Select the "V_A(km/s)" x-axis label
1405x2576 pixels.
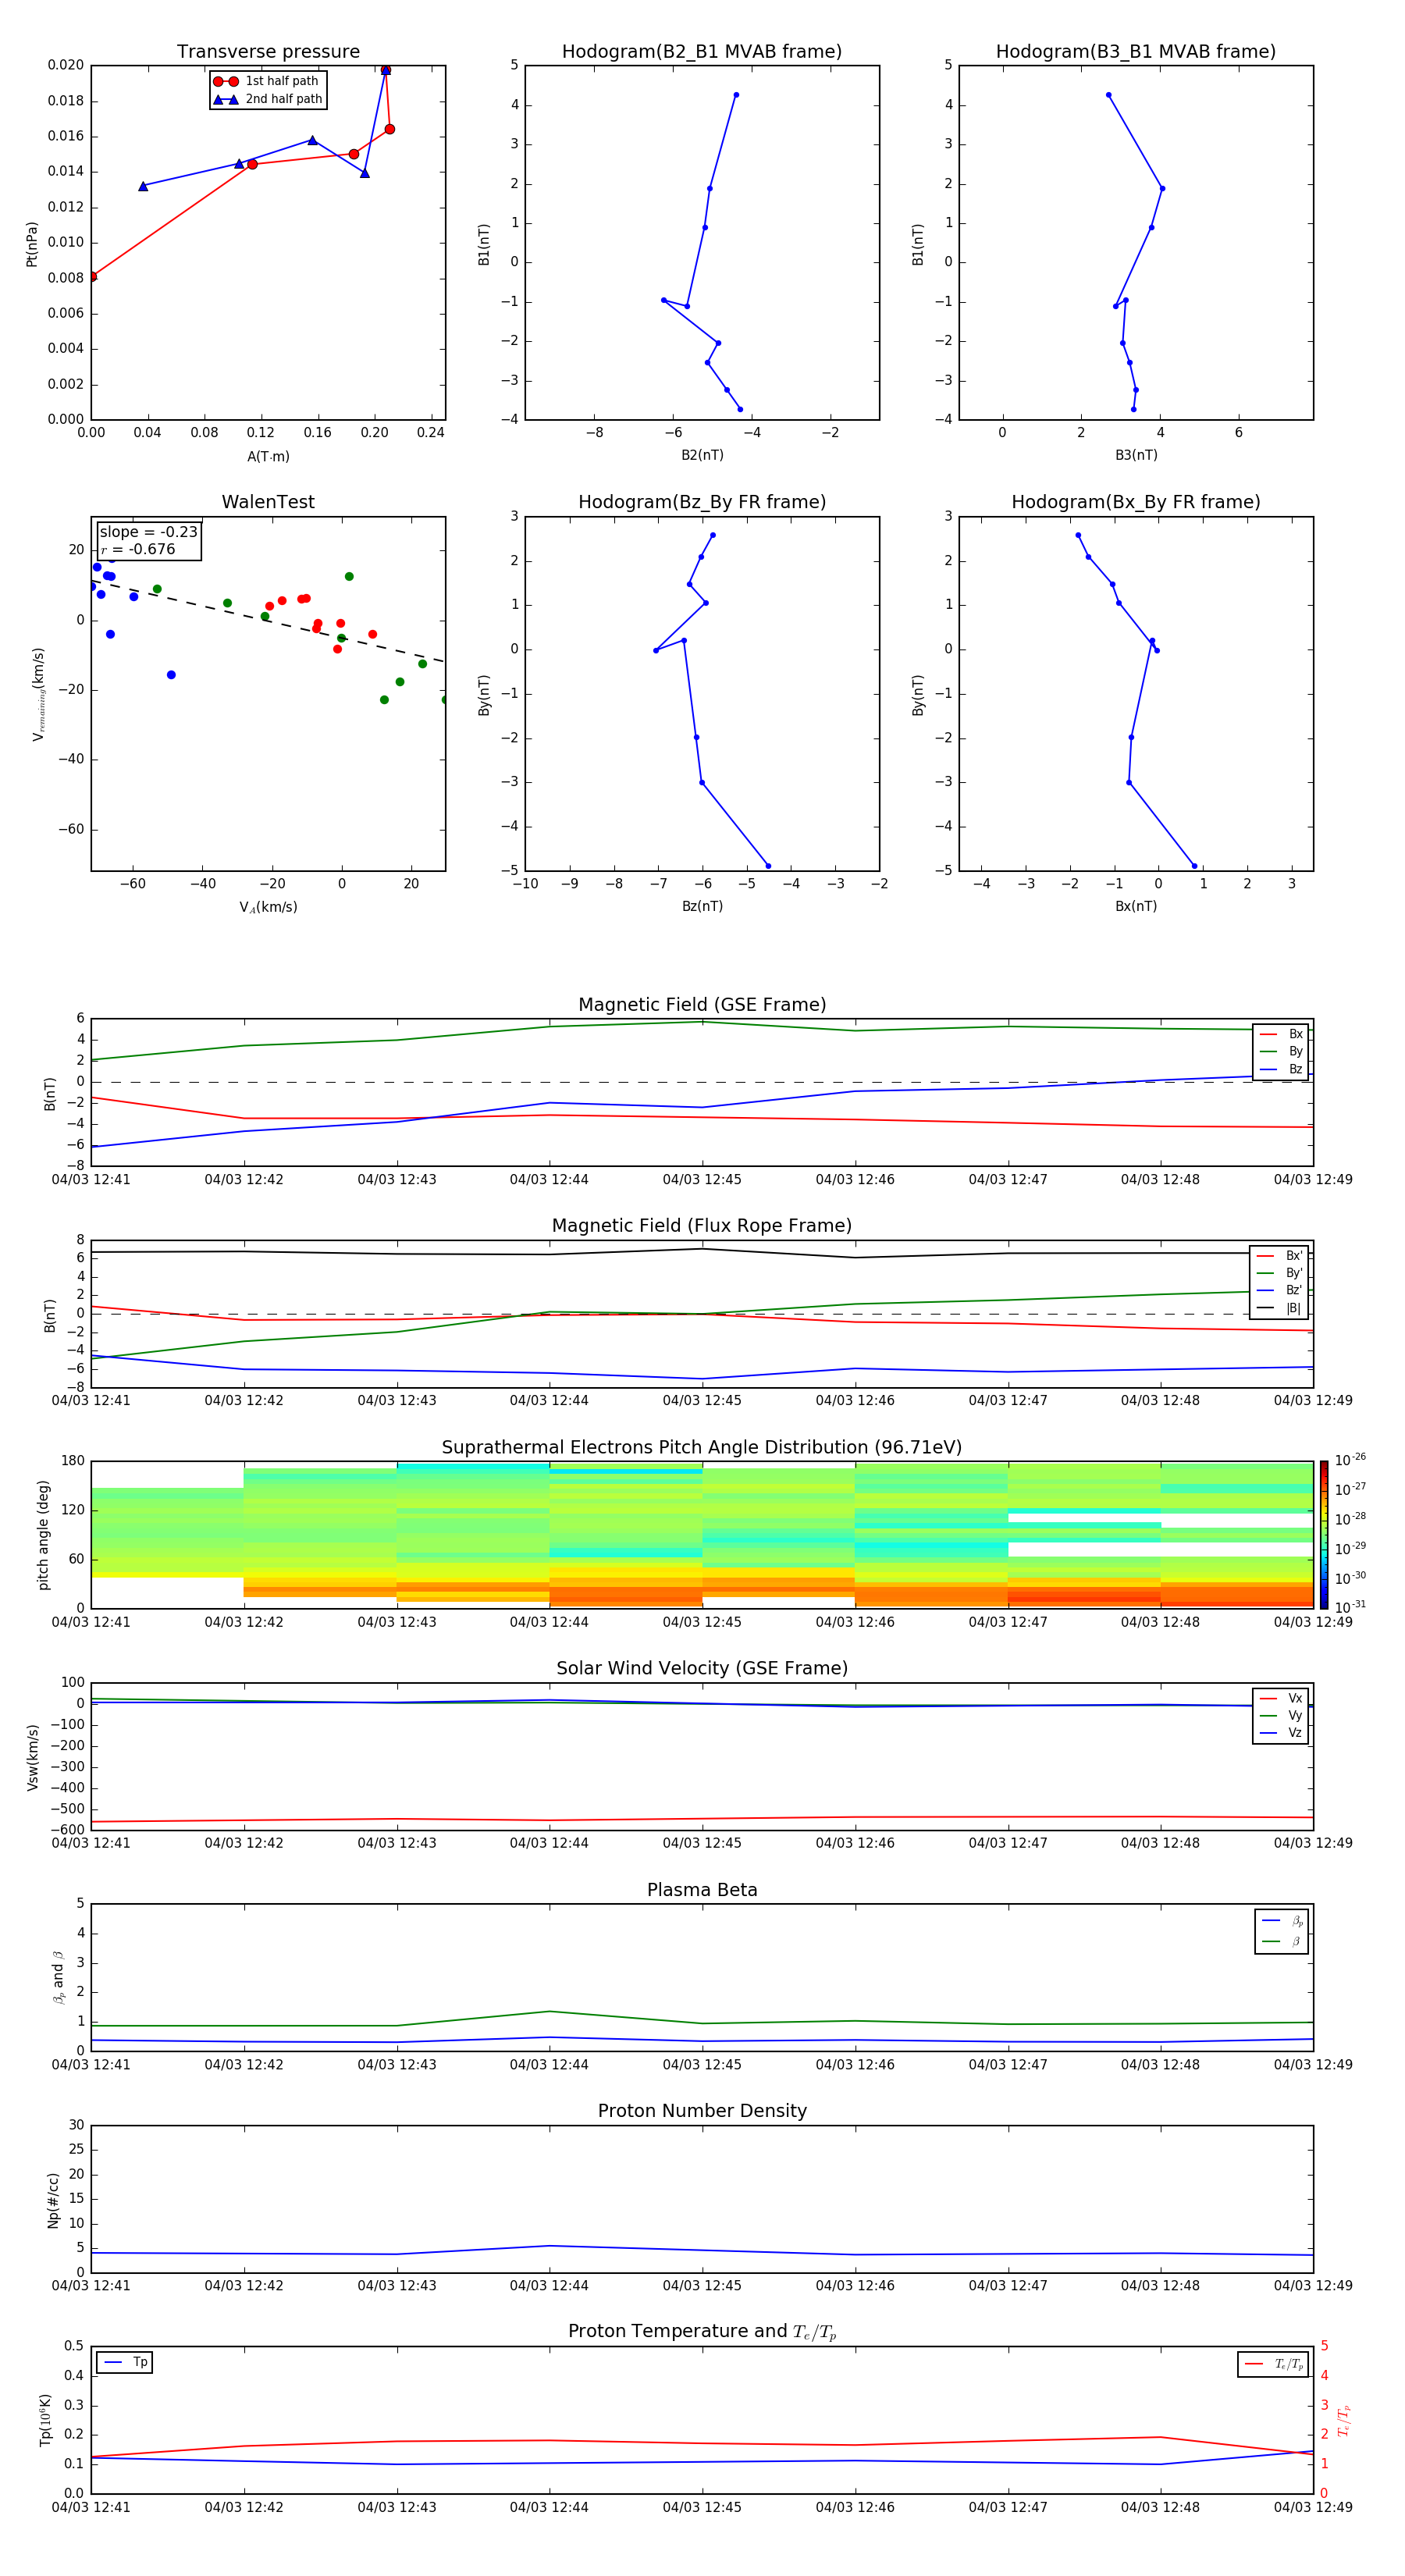click(268, 908)
